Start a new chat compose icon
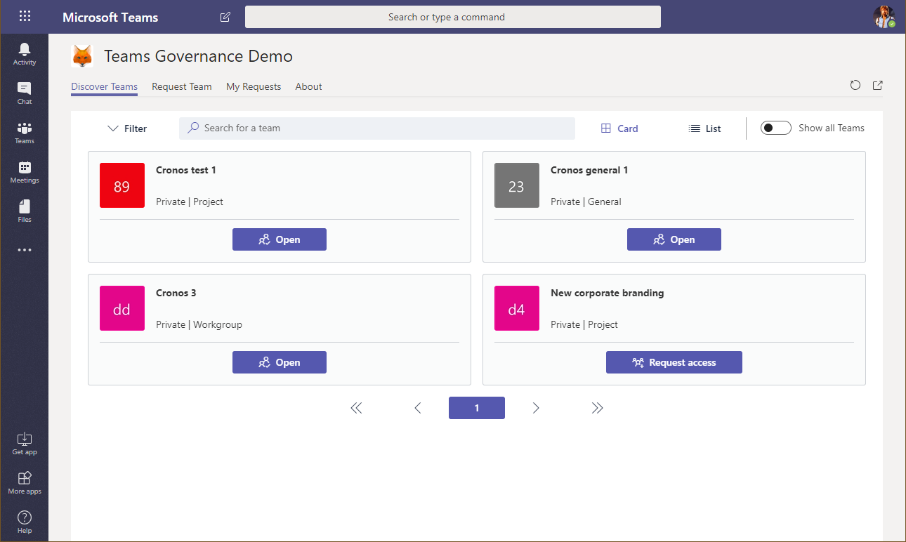This screenshot has height=542, width=906. 225,17
